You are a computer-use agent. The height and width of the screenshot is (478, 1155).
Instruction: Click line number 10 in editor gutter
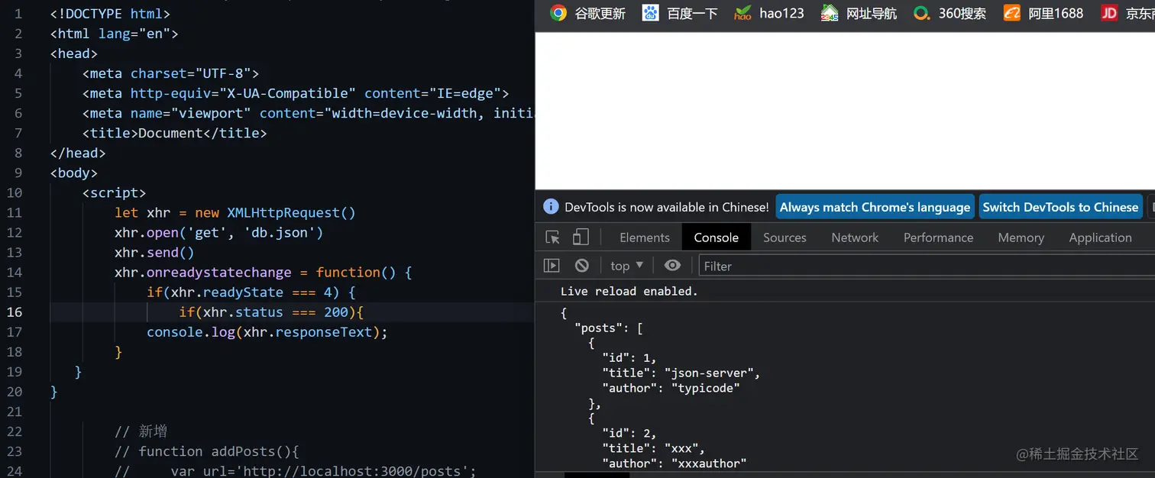[15, 192]
